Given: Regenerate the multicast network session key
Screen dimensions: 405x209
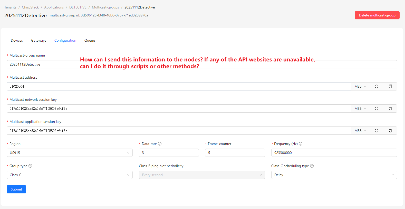Looking at the screenshot, I should coord(376,108).
